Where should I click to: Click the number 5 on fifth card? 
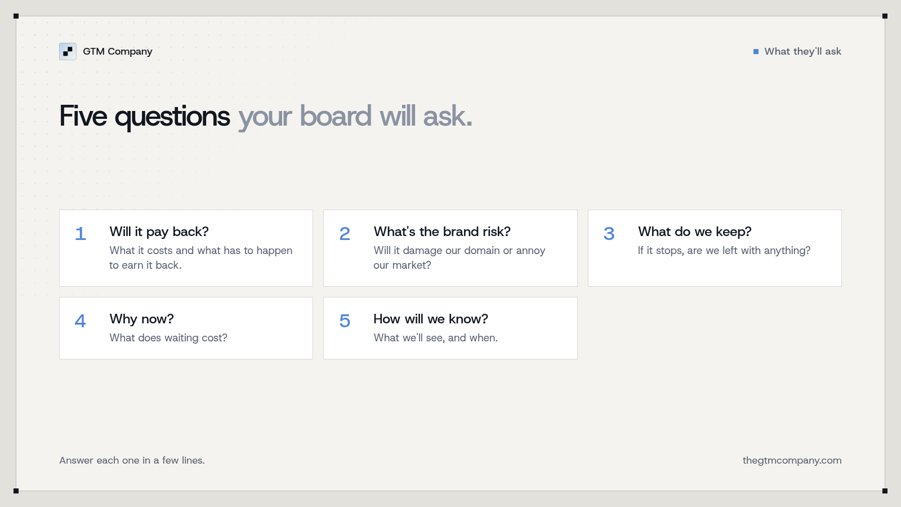pyautogui.click(x=345, y=321)
